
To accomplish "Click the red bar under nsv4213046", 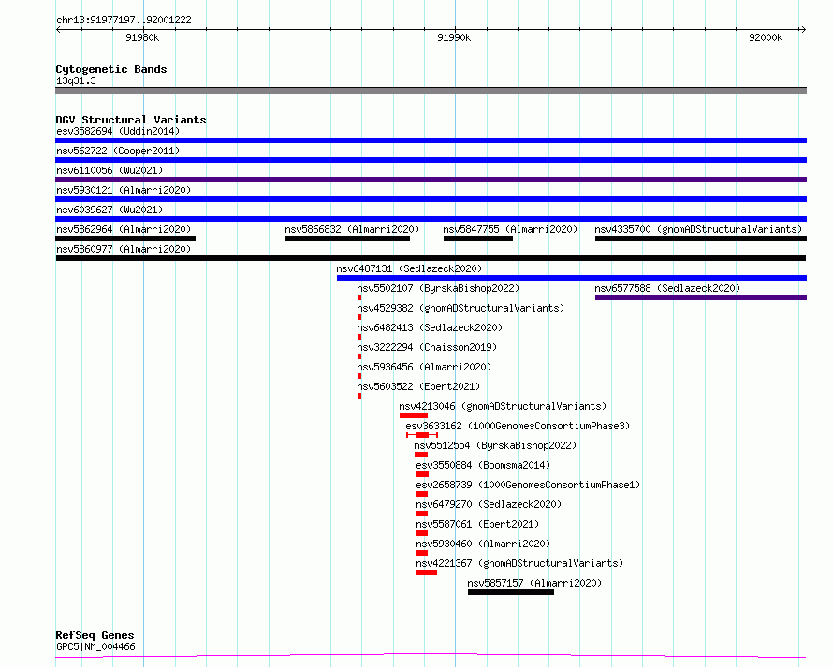I will (x=414, y=415).
